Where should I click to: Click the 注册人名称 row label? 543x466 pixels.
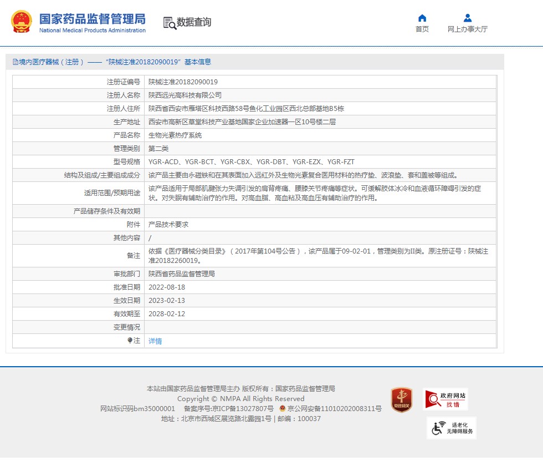tap(123, 95)
